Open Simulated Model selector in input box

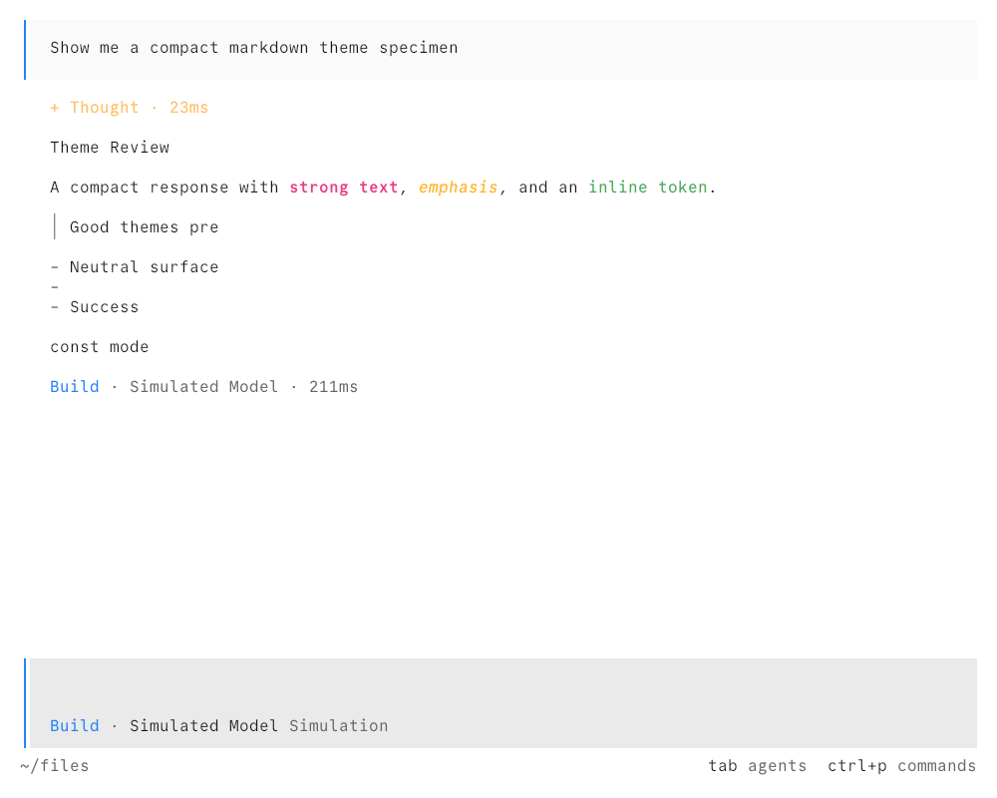203,726
